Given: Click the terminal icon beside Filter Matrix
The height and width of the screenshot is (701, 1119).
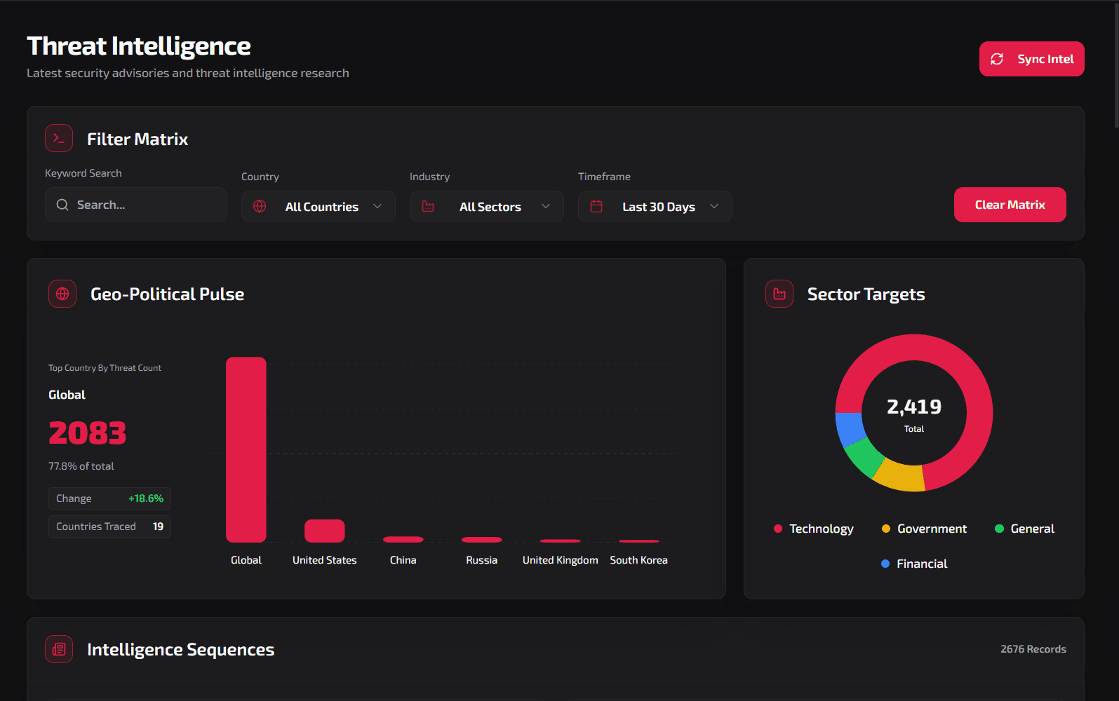Looking at the screenshot, I should 59,139.
